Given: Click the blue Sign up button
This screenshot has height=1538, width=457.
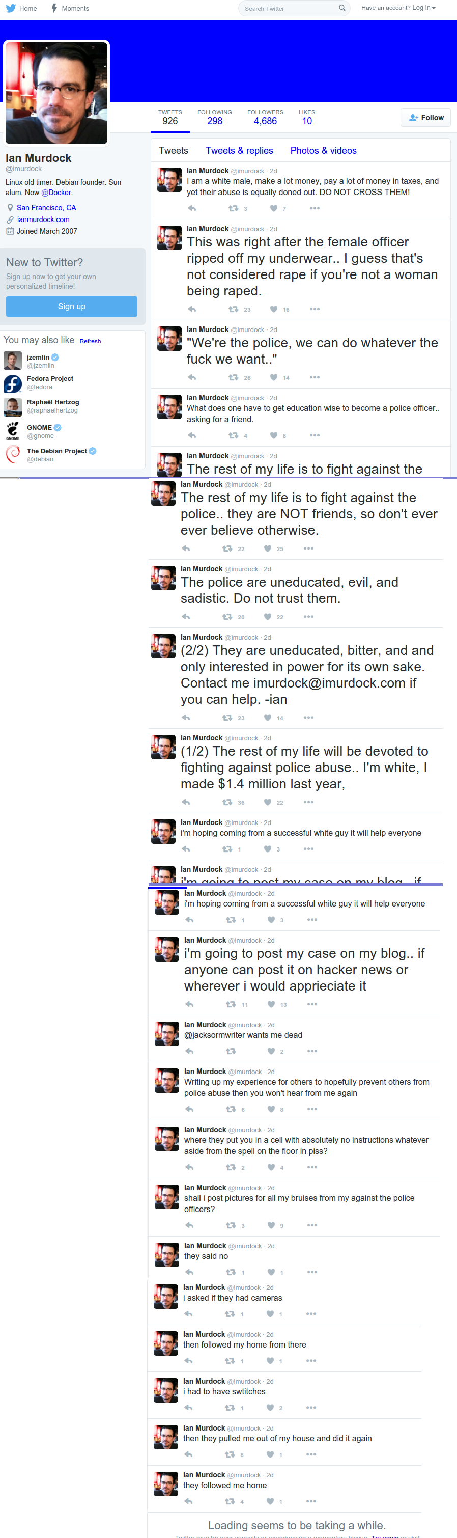Looking at the screenshot, I should (72, 306).
